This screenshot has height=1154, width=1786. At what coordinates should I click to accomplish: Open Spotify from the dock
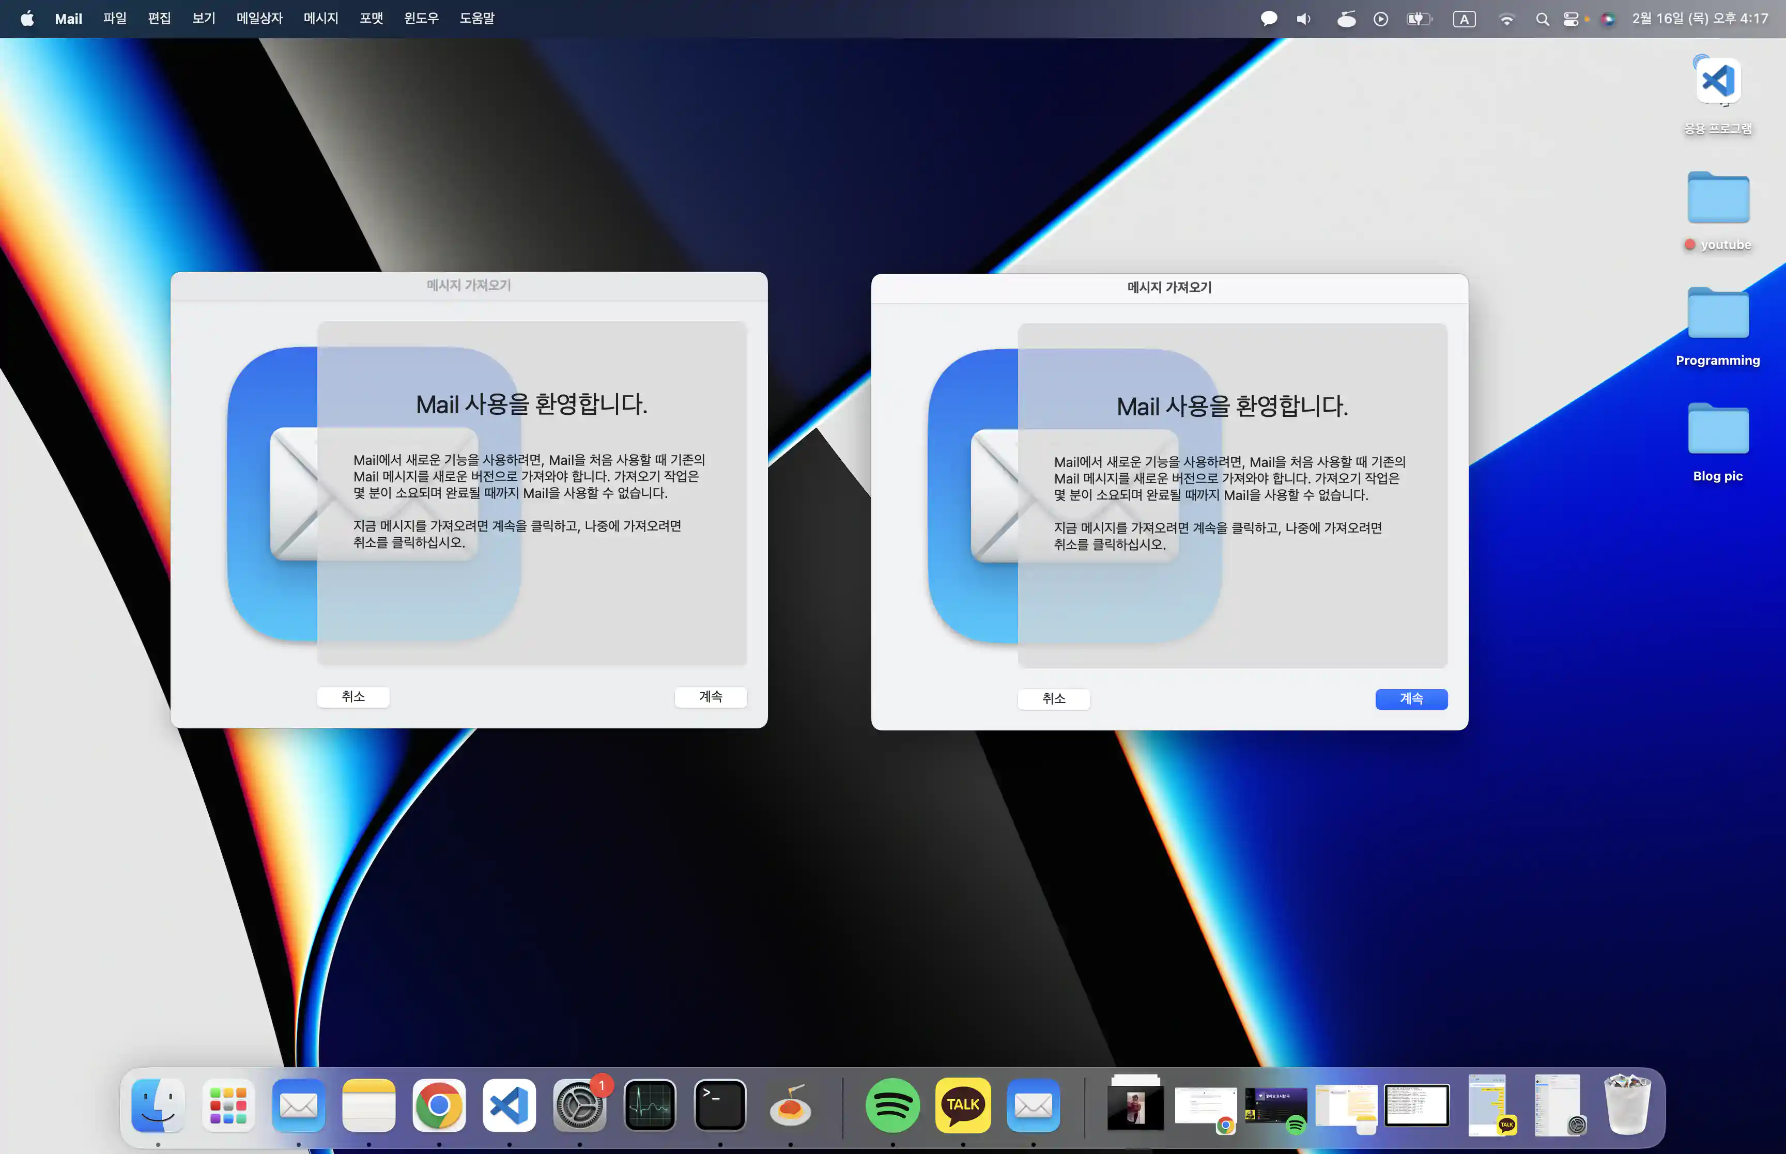click(x=892, y=1105)
